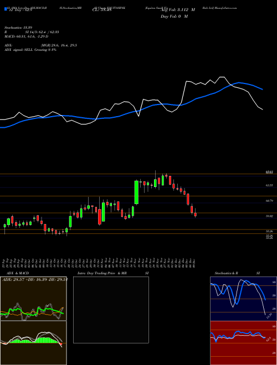This screenshot has height=365, width=277.
Task: Open the MACD histogram mini chart
Action: [33, 343]
